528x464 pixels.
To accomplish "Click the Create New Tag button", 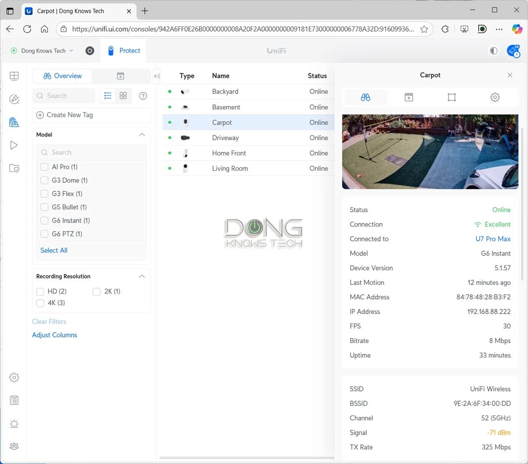I will (92, 115).
